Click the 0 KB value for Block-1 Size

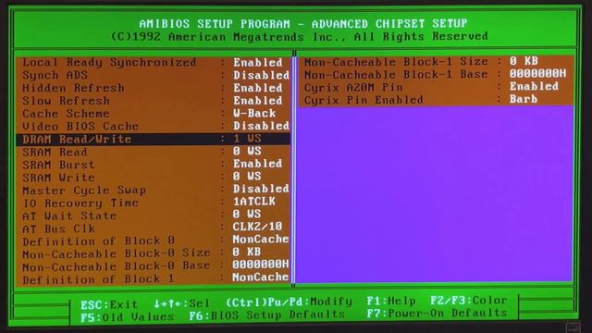pos(524,61)
